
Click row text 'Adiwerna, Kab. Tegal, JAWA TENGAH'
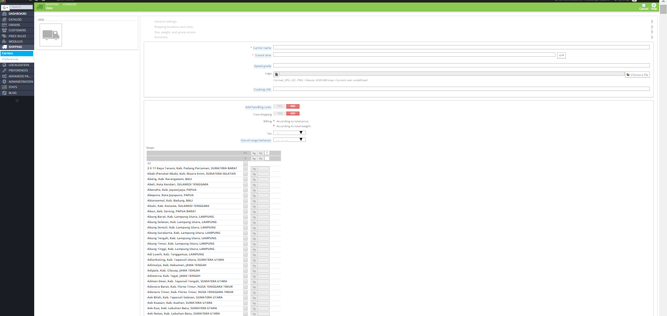click(174, 276)
